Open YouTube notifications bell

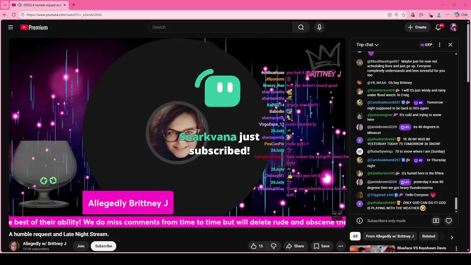[438, 27]
